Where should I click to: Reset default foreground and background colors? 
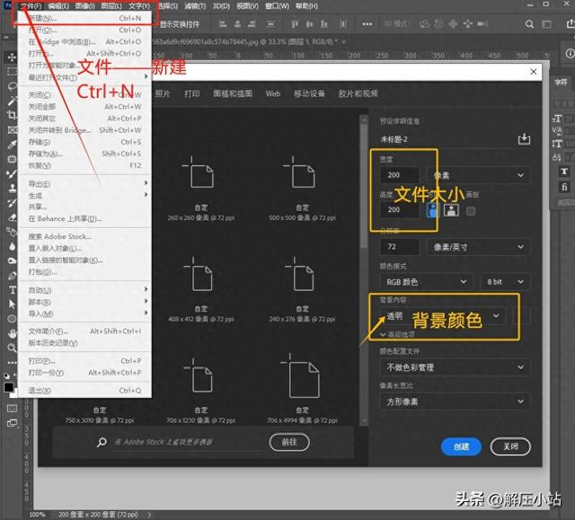point(6,375)
